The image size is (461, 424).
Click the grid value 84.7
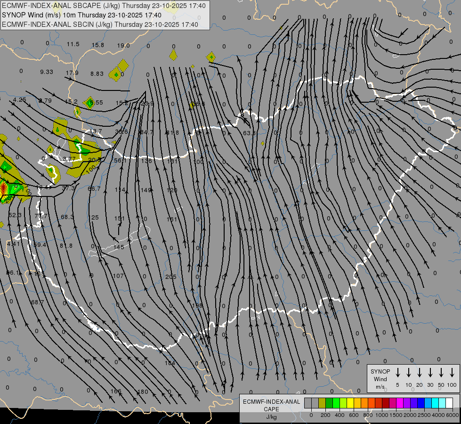point(146,132)
